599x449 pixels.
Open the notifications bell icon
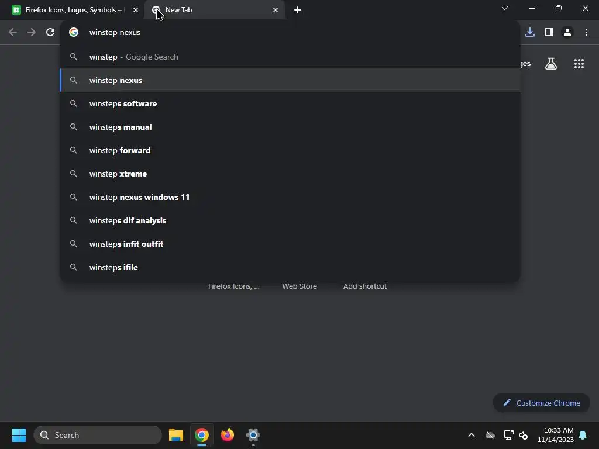[x=583, y=435]
